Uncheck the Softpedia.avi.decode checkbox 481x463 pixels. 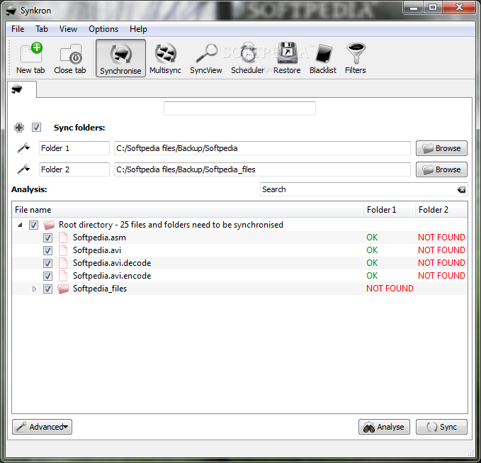(x=47, y=263)
